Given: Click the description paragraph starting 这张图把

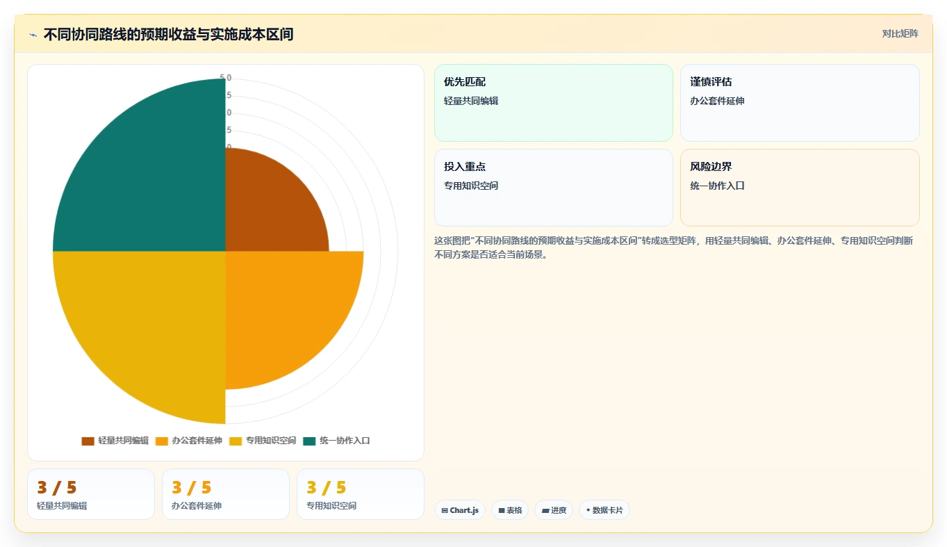Looking at the screenshot, I should tap(674, 247).
